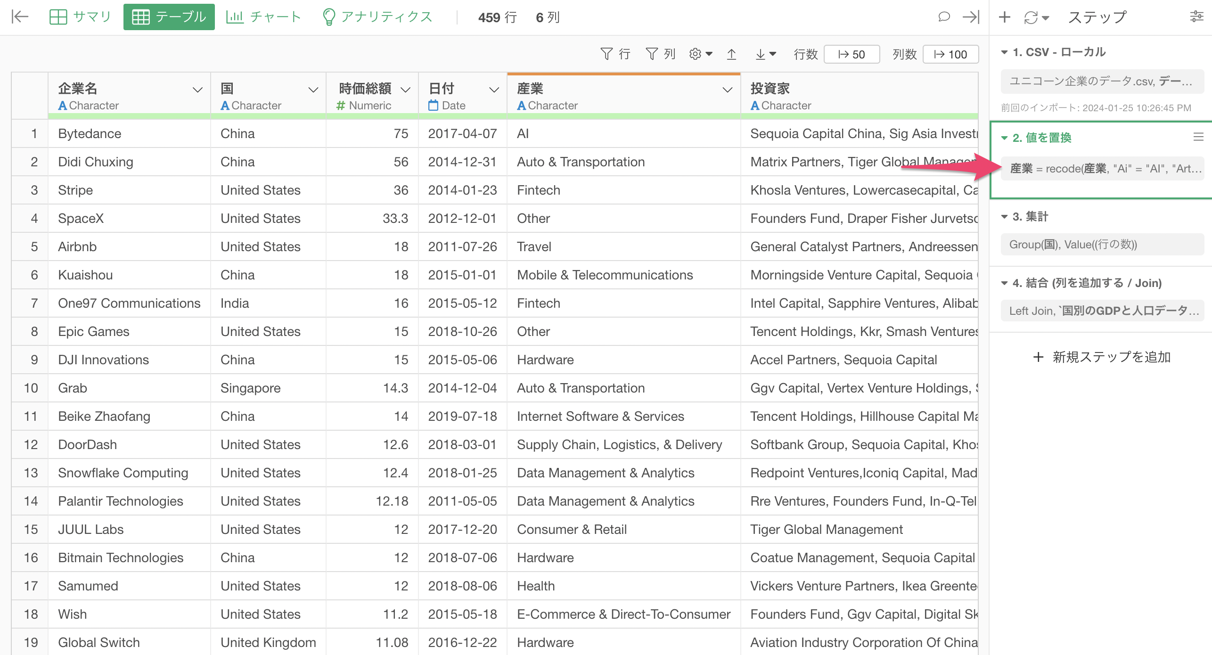Collapse step 1 CSV - ローカル

coord(1004,52)
